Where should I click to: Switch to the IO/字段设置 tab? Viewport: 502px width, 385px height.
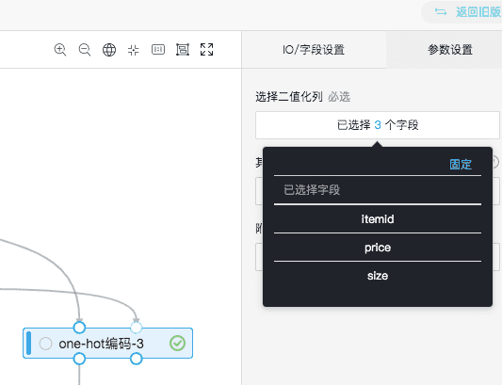(314, 50)
